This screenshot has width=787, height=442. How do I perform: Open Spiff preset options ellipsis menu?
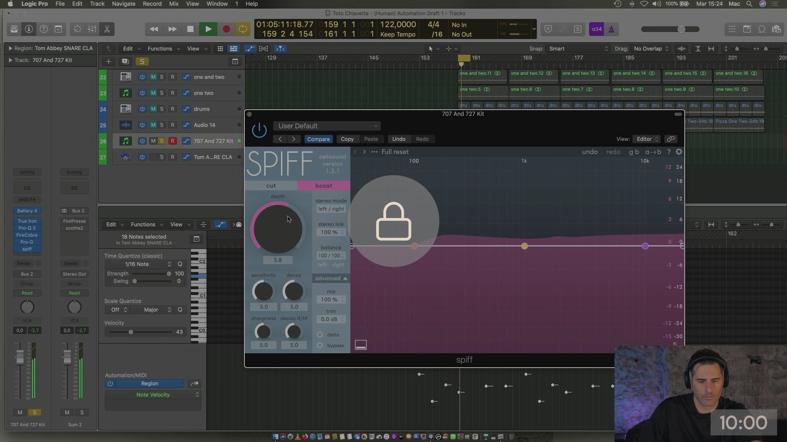click(374, 152)
